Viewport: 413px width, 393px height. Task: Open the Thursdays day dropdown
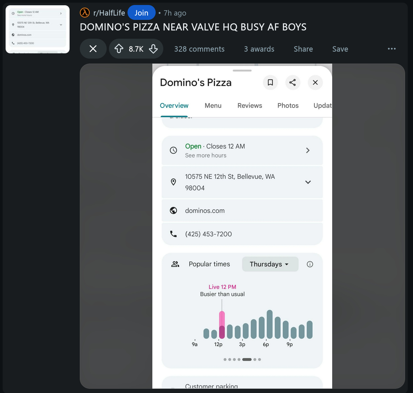click(x=270, y=264)
